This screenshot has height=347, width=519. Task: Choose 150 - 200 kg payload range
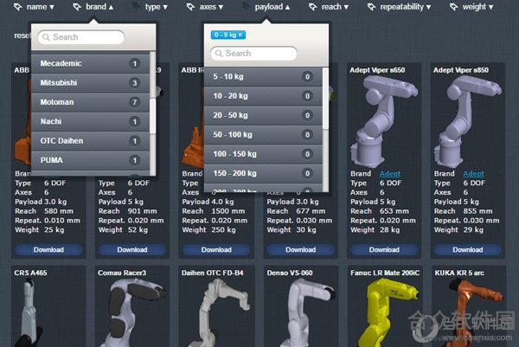pyautogui.click(x=263, y=173)
